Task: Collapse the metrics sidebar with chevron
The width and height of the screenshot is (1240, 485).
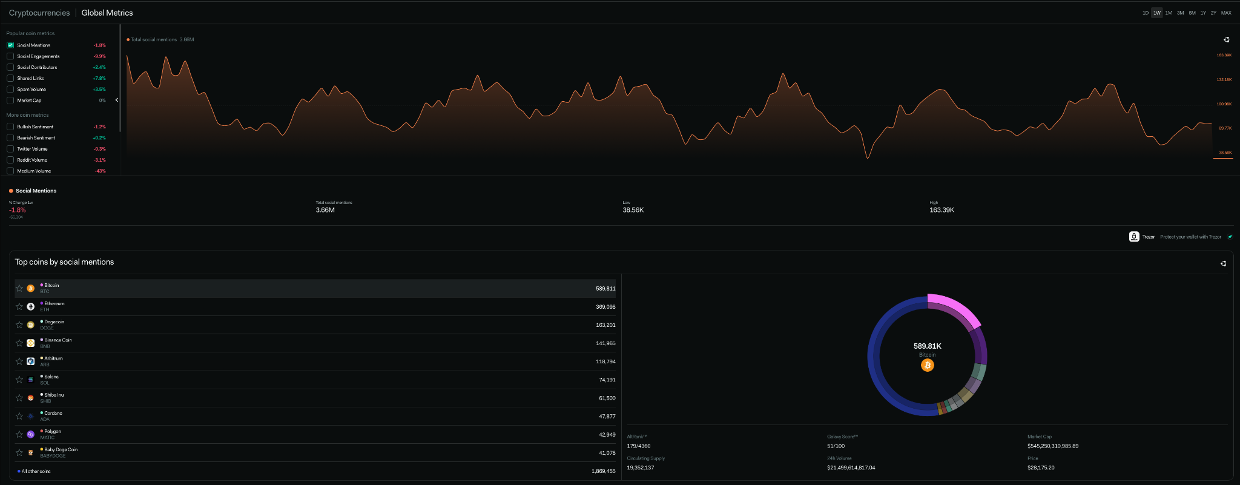Action: pyautogui.click(x=117, y=100)
